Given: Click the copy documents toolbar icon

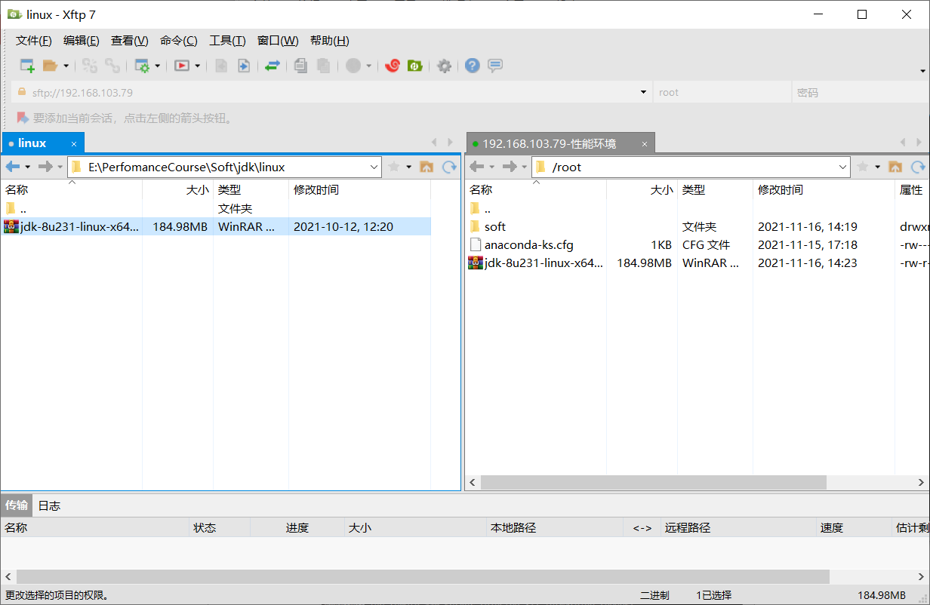Looking at the screenshot, I should tap(300, 66).
